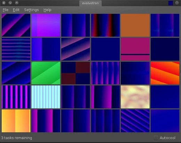
Task: Select the solid orange-brown image tile
Action: point(135,25)
